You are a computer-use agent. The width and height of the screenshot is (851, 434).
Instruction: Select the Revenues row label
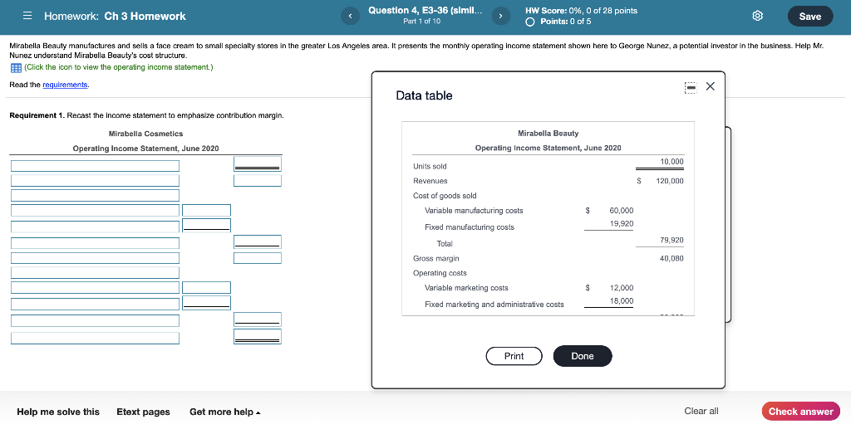pos(430,181)
